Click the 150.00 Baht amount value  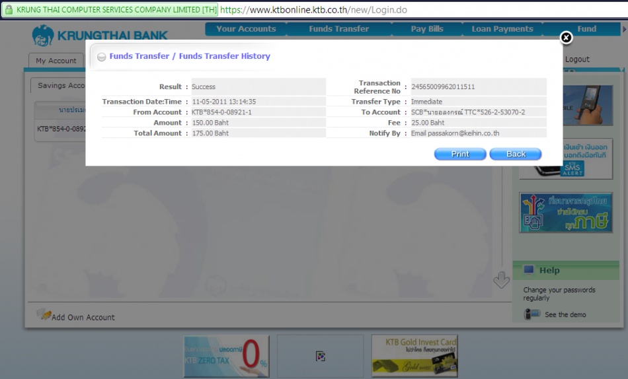pos(210,123)
